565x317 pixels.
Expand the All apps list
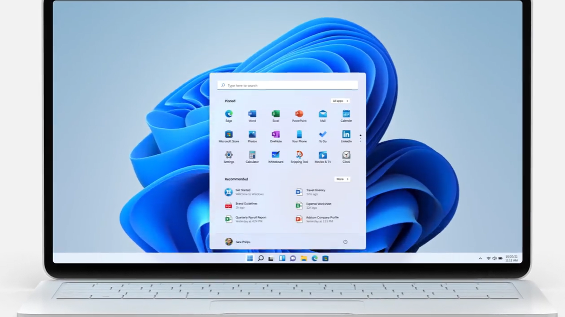[x=340, y=101]
